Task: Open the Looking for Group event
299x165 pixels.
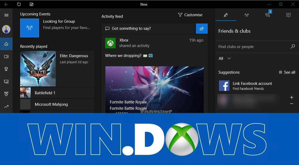Action: tap(59, 21)
